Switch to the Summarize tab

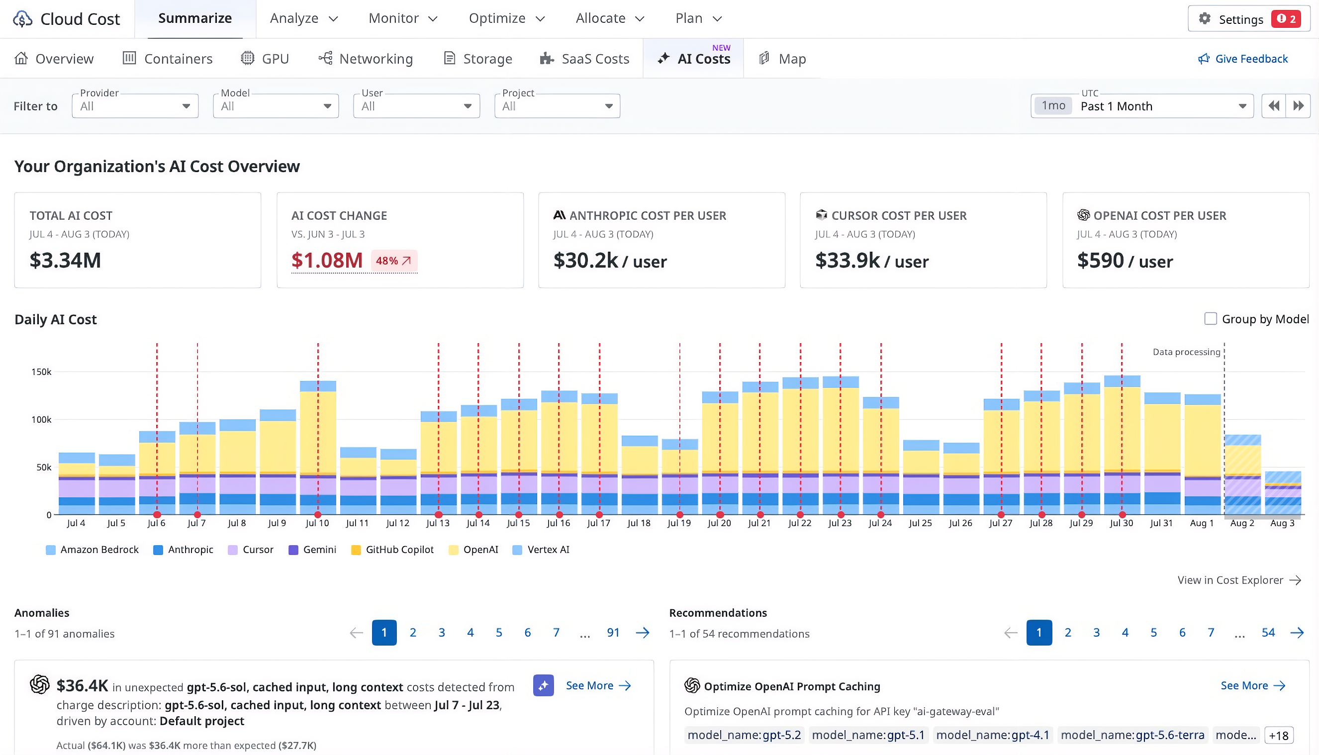pyautogui.click(x=195, y=19)
